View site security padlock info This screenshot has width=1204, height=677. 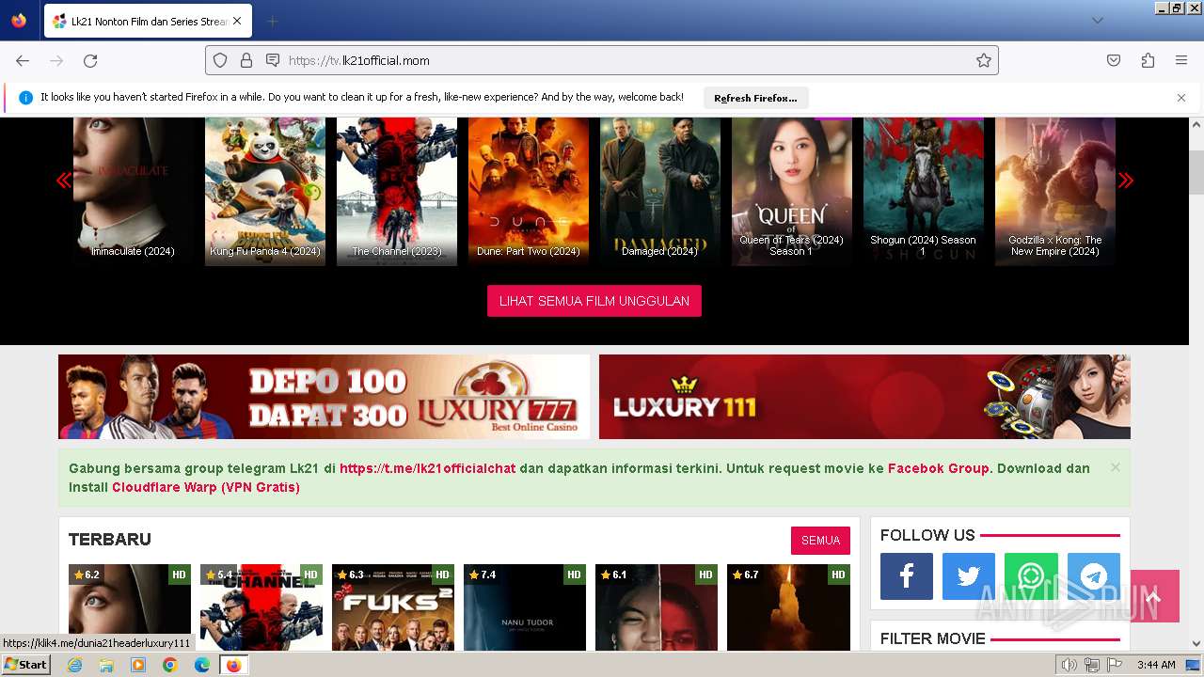coord(246,60)
